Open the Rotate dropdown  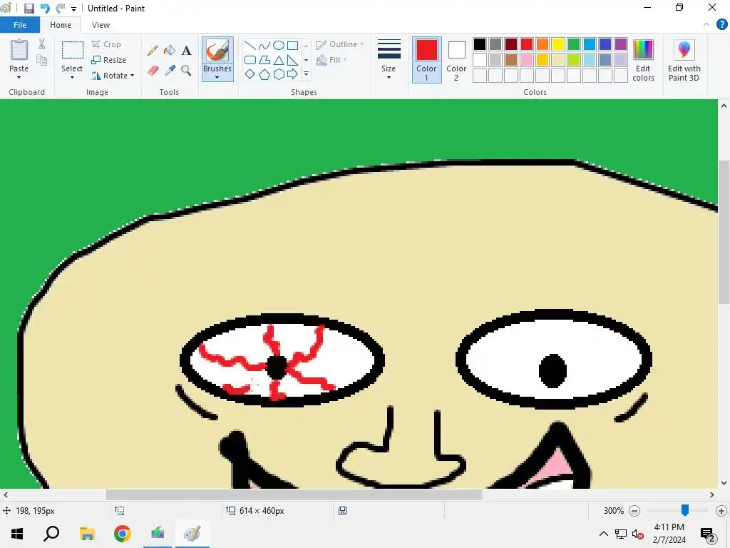click(x=113, y=76)
